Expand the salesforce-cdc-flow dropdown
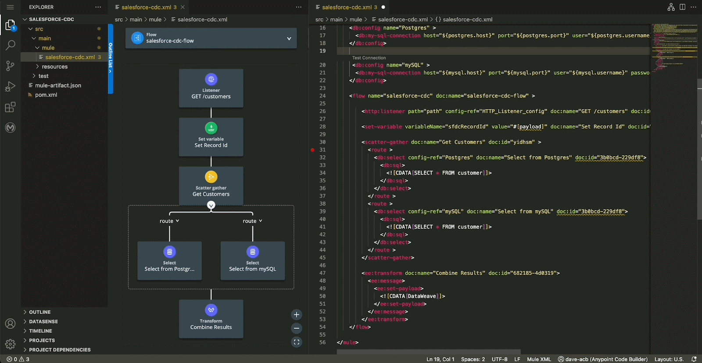 pyautogui.click(x=289, y=39)
